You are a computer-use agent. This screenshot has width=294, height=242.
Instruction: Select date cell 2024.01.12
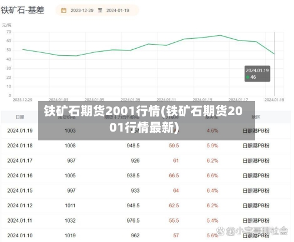[20, 206]
